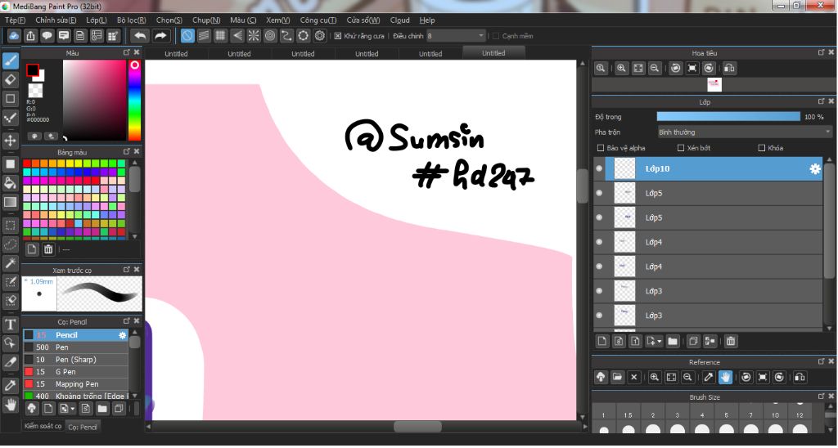Image resolution: width=838 pixels, height=448 pixels.
Task: Add a new layer folder
Action: point(673,341)
